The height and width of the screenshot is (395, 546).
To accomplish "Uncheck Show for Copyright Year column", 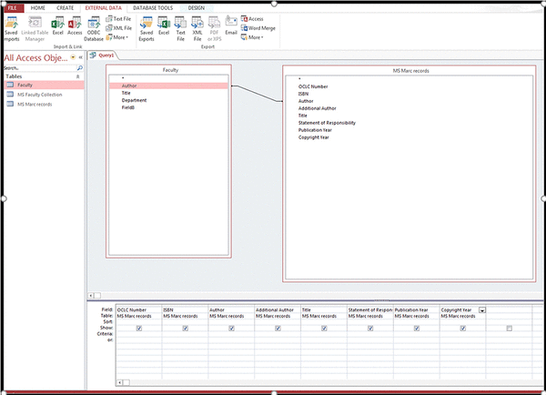I will 463,329.
